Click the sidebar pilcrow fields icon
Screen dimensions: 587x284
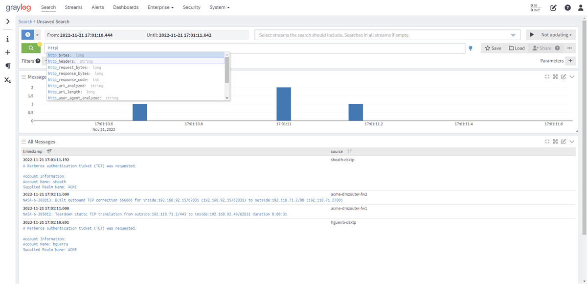pyautogui.click(x=7, y=66)
